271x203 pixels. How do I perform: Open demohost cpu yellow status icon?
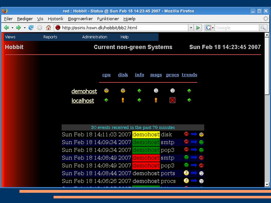tap(107, 91)
